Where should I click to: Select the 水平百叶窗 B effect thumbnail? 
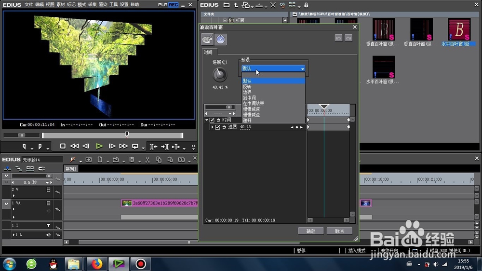coord(459,29)
